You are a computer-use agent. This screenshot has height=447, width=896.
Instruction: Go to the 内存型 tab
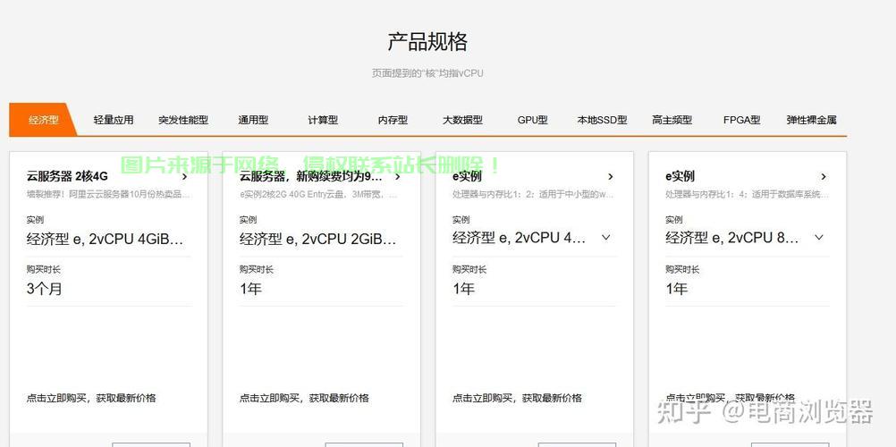[x=393, y=120]
